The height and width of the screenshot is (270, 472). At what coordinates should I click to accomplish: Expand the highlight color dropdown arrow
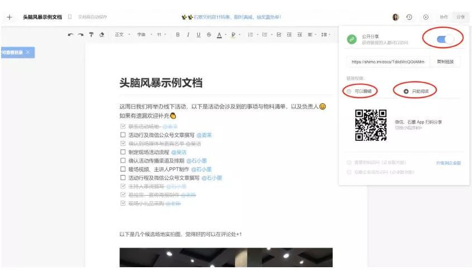click(x=240, y=35)
